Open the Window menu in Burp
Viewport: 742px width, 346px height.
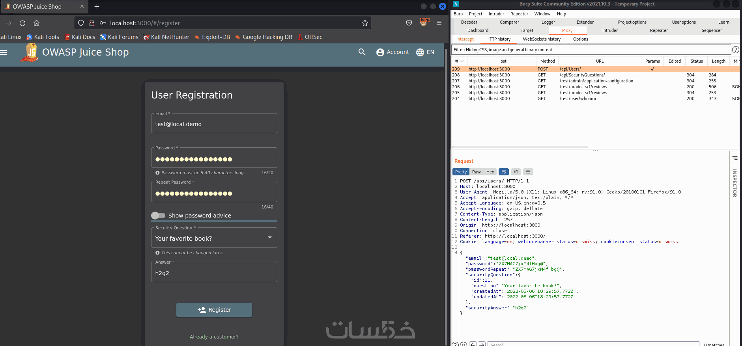tap(542, 14)
